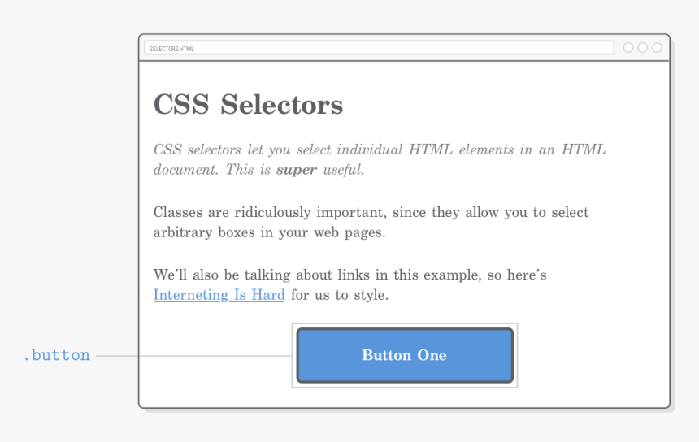This screenshot has width=699, height=442.
Task: Click the text "for us to style."
Action: click(x=340, y=295)
